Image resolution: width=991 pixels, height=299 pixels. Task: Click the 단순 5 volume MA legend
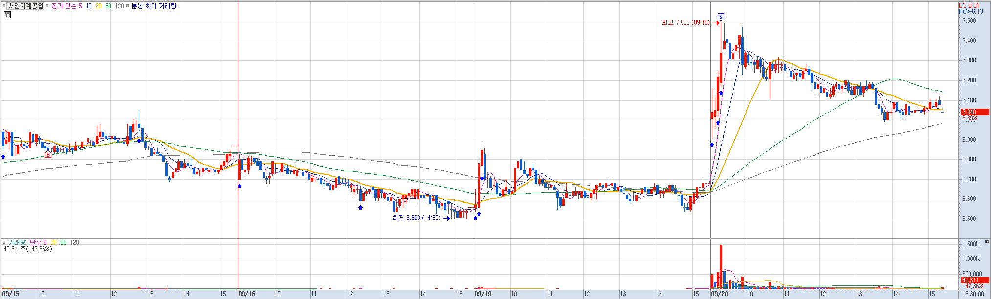point(38,242)
